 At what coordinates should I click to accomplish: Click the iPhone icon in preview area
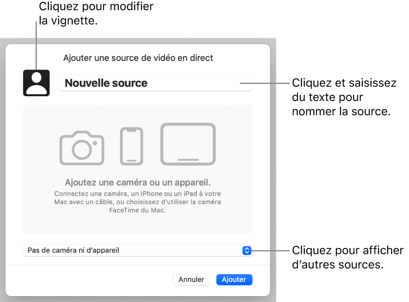coord(131,146)
